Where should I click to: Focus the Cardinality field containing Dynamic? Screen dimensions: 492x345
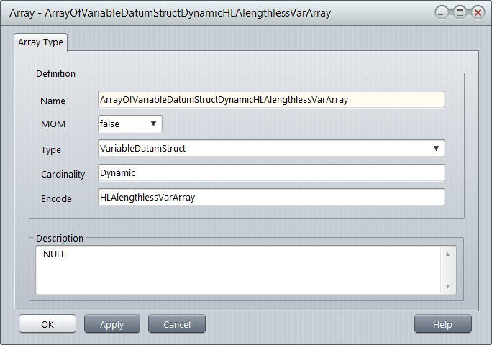pyautogui.click(x=271, y=173)
